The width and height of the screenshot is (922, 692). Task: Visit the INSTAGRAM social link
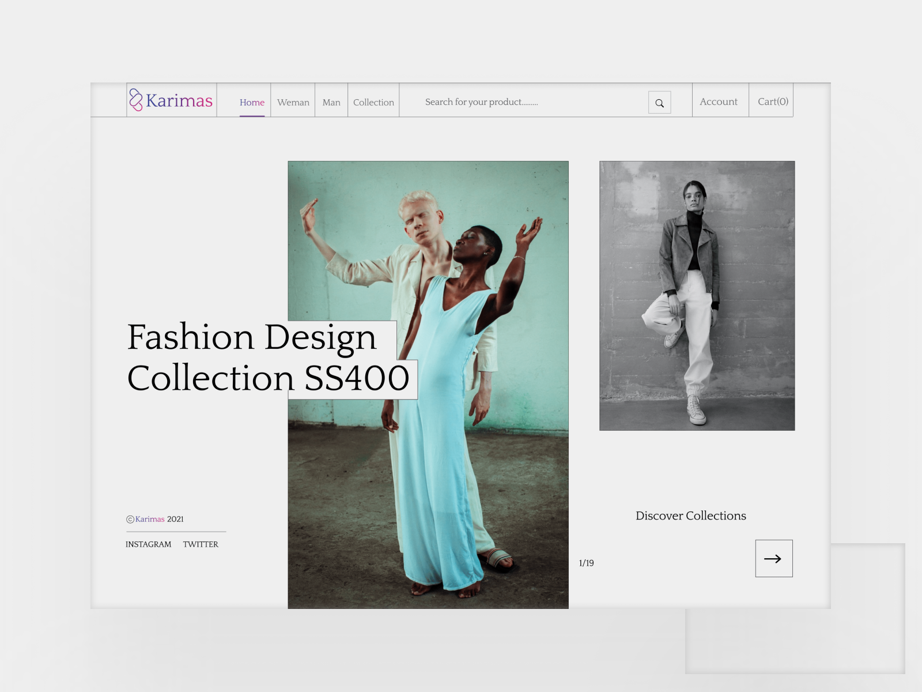pos(149,544)
